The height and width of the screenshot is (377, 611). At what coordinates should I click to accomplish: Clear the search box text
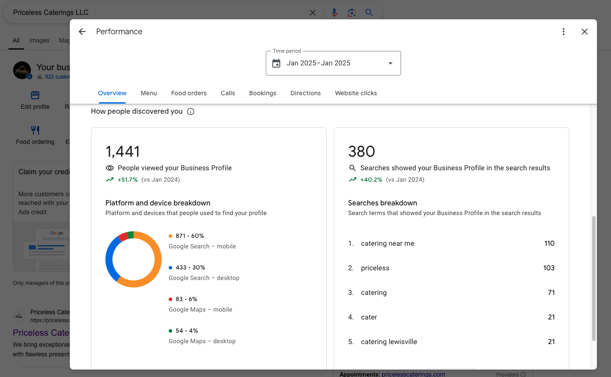(313, 13)
